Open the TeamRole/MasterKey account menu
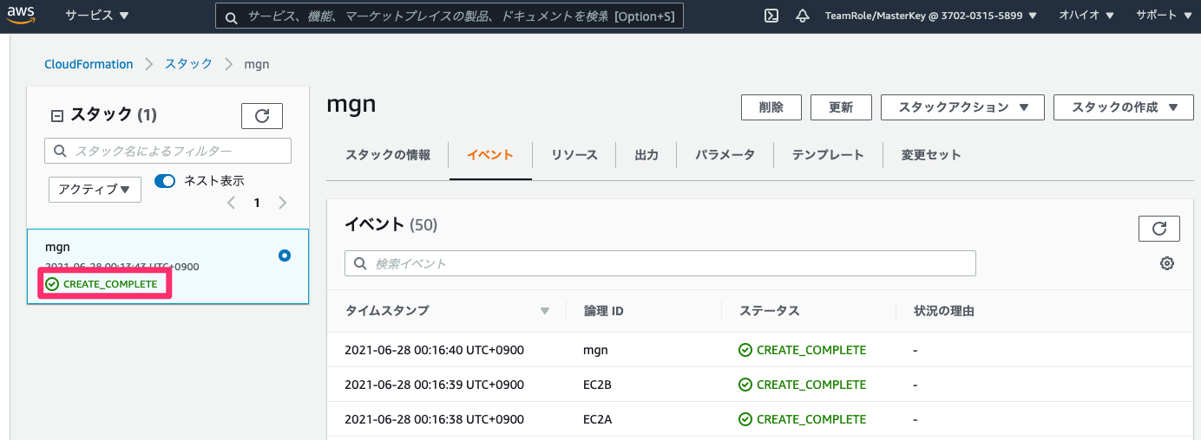 pos(930,16)
